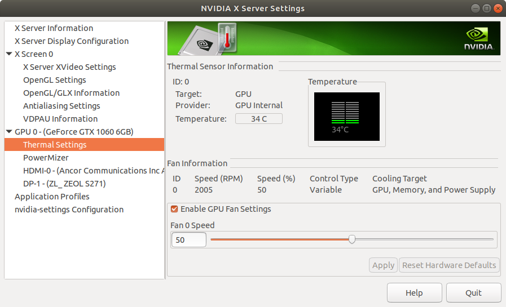This screenshot has width=506, height=307.
Task: Click the NVIDIA logo in banner
Action: pyautogui.click(x=479, y=39)
